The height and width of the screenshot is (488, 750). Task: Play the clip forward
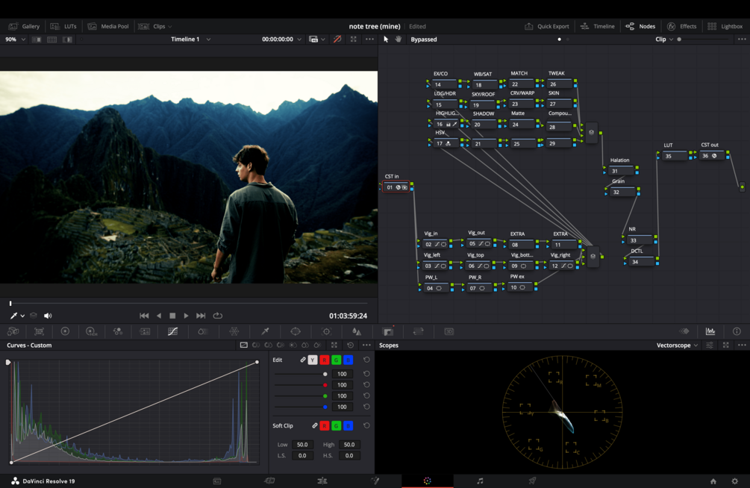(x=186, y=316)
